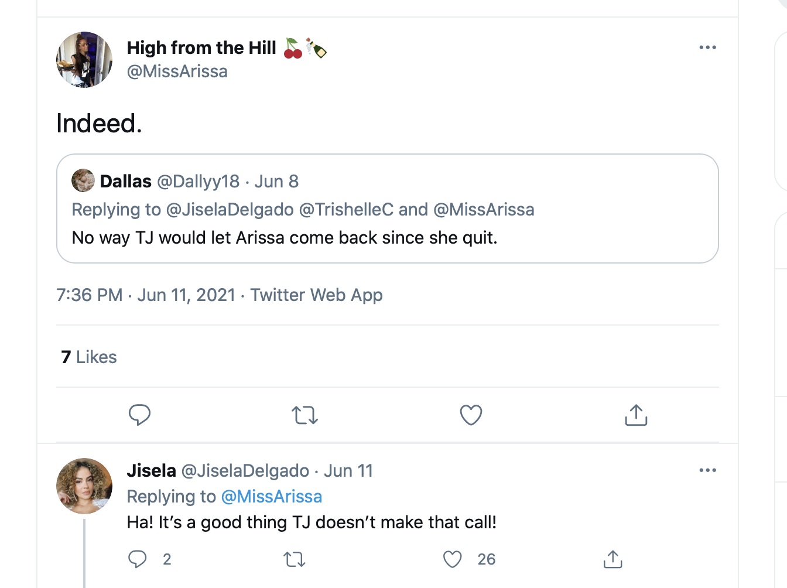Retweet the main tweet by MissArissa
The width and height of the screenshot is (787, 588).
point(304,415)
